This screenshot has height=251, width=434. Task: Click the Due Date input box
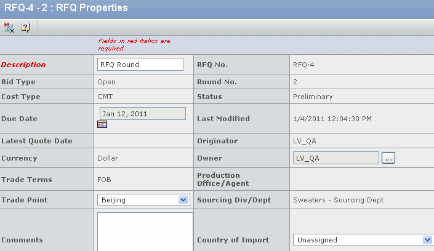[143, 113]
